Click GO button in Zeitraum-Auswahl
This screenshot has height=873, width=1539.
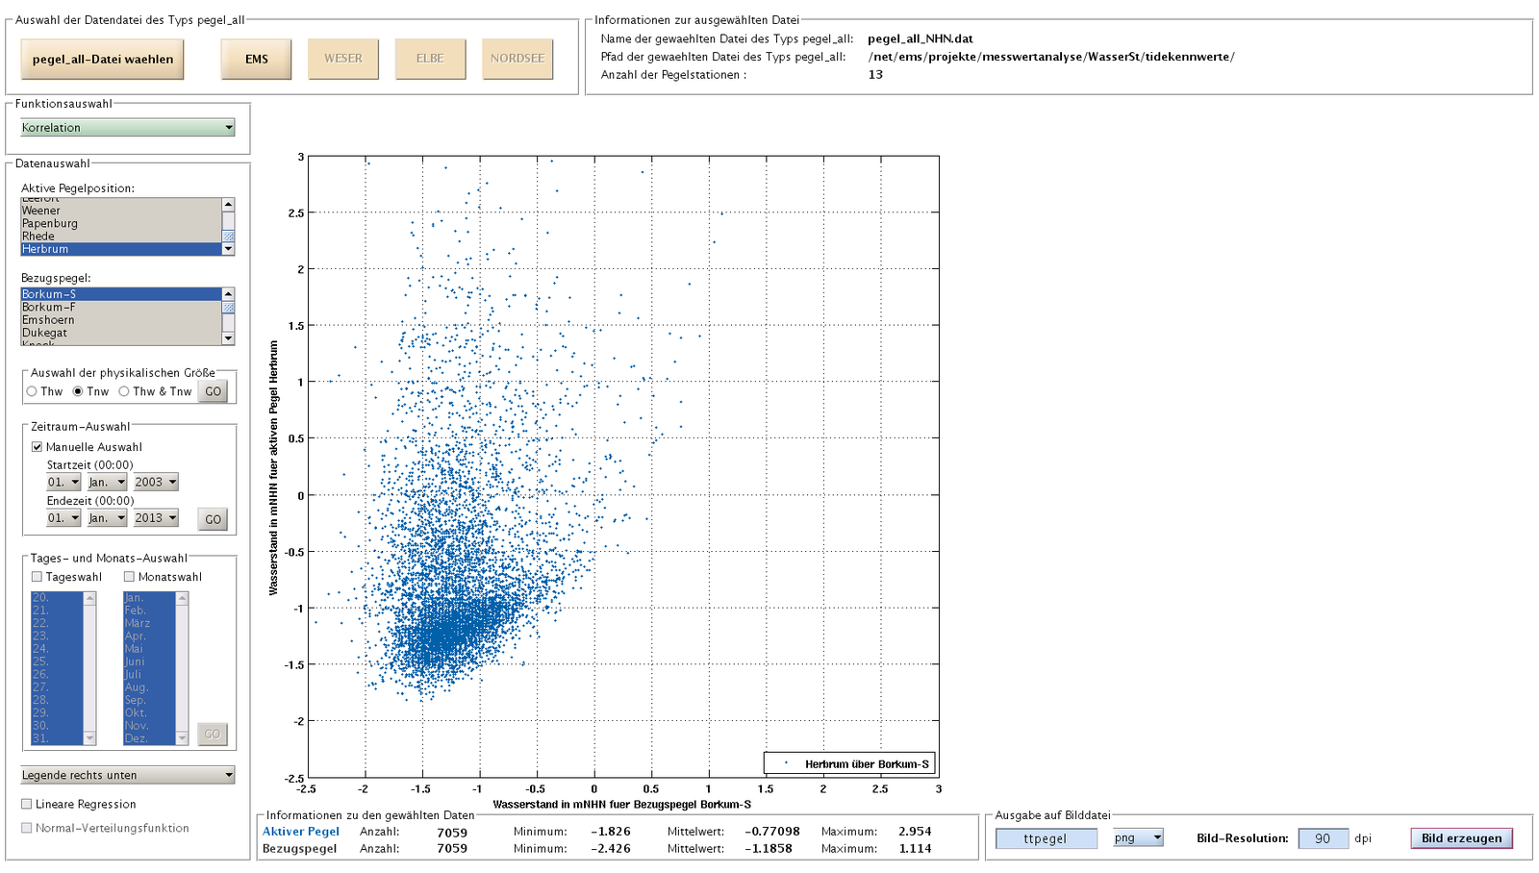pos(213,519)
